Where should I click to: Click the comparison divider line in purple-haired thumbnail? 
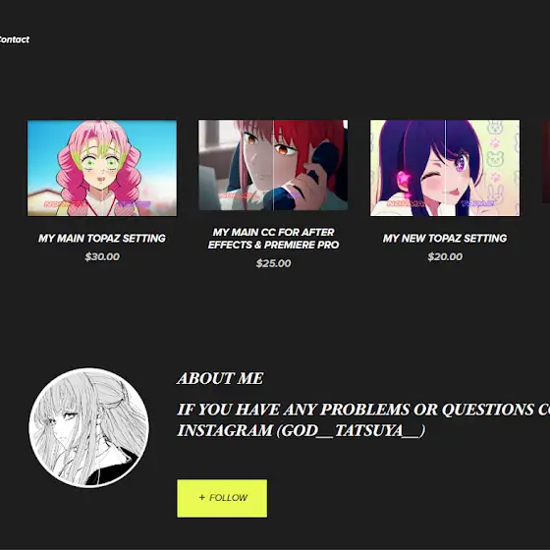445,168
